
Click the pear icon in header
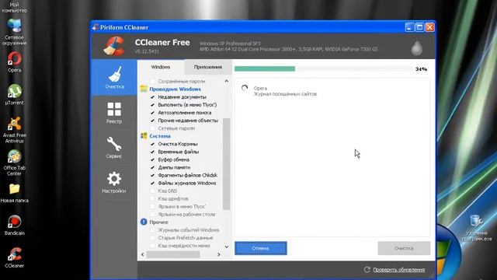(x=416, y=48)
